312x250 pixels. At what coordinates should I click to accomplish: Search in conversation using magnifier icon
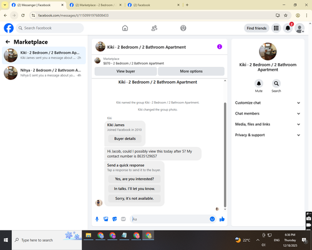point(276,84)
